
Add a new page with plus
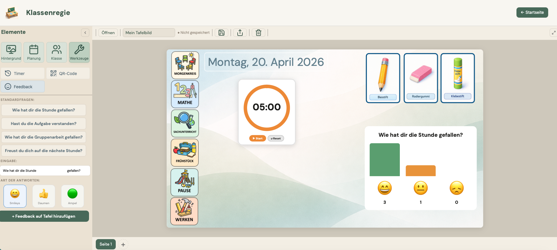pyautogui.click(x=123, y=244)
